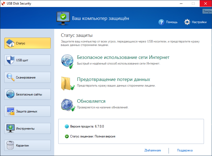Click the Версия продукта: 6.7.0.0 text
Screen dimensions: 212x156
tap(87, 126)
